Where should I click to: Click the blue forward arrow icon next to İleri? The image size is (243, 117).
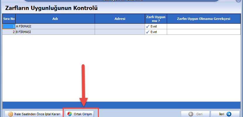point(229,114)
